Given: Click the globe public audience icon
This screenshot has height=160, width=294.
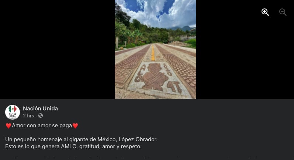Looking at the screenshot, I should (x=41, y=116).
